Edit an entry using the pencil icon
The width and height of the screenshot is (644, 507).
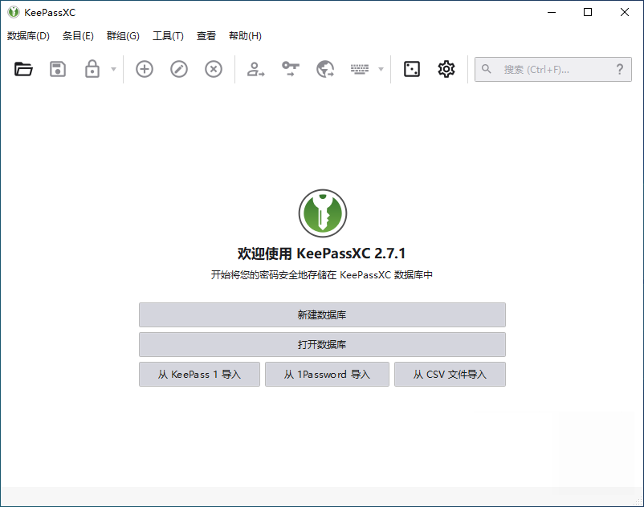178,69
